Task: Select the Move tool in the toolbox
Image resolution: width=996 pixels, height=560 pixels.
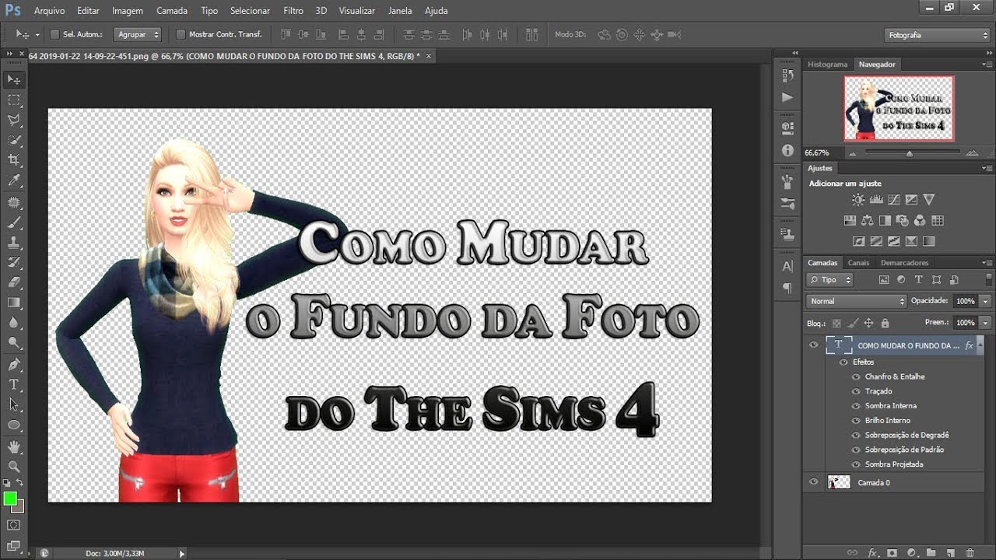Action: coord(14,79)
